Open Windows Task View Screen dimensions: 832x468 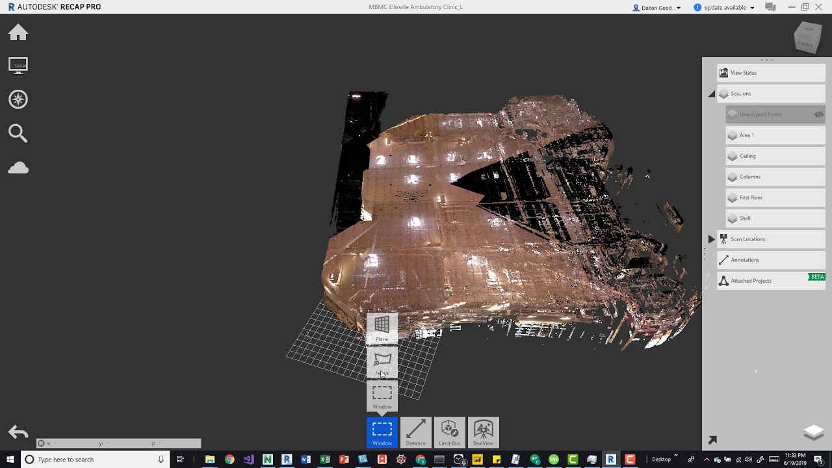(x=180, y=460)
